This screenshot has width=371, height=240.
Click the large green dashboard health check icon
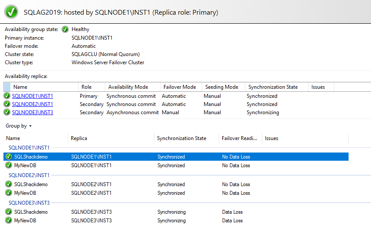click(11, 12)
